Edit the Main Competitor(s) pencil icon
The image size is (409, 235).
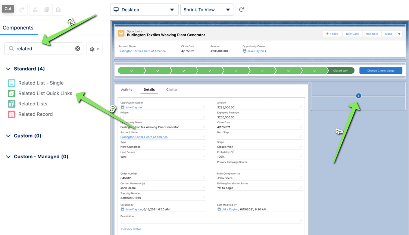[x=300, y=178]
